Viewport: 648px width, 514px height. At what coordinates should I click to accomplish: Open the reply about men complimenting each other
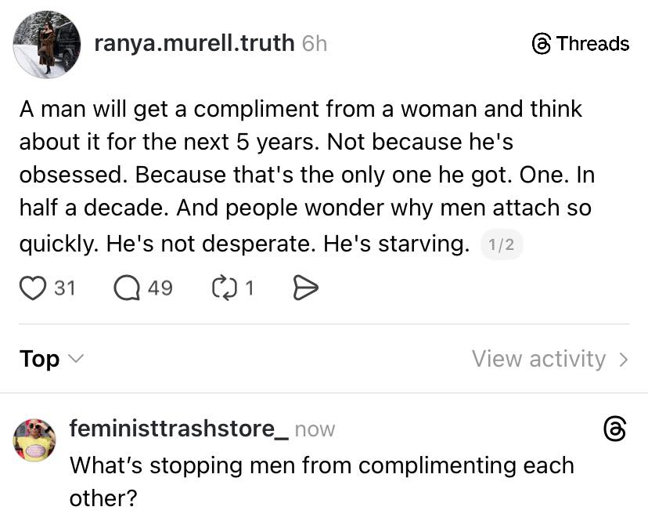(321, 480)
